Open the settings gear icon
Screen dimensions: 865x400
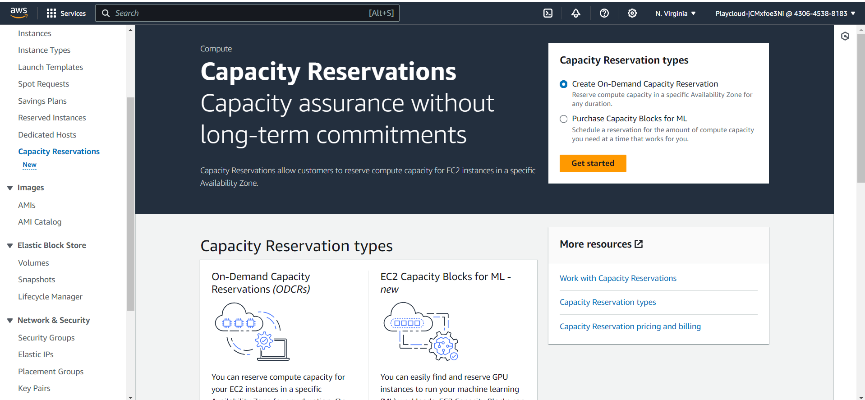pyautogui.click(x=632, y=13)
